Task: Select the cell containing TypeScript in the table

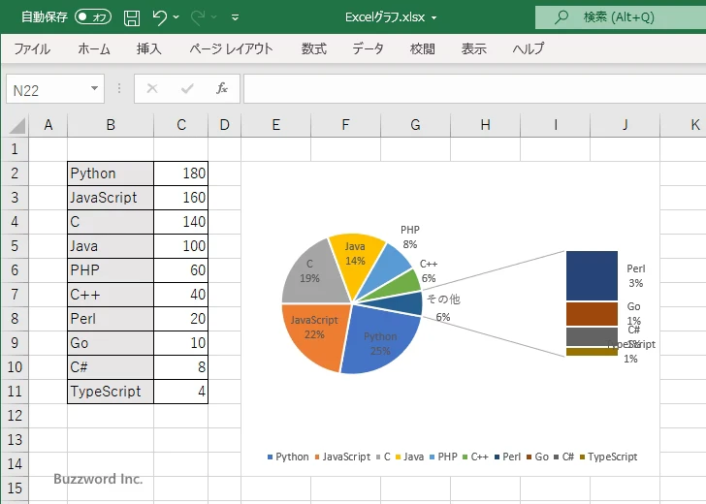Action: click(x=111, y=392)
